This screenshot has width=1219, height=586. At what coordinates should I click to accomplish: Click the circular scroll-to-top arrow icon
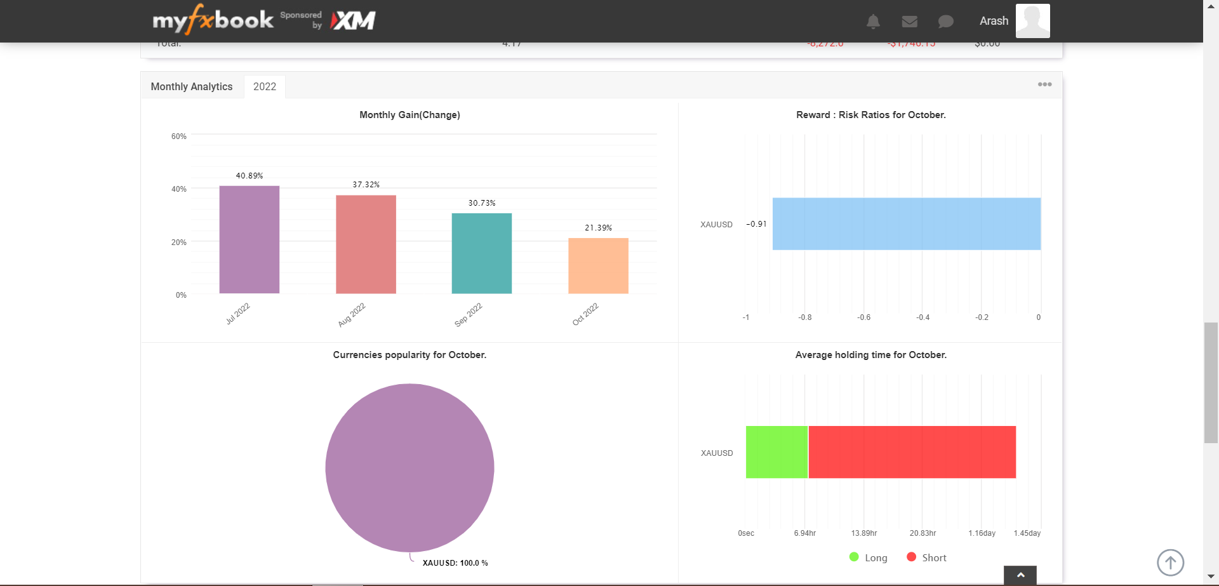pyautogui.click(x=1170, y=563)
